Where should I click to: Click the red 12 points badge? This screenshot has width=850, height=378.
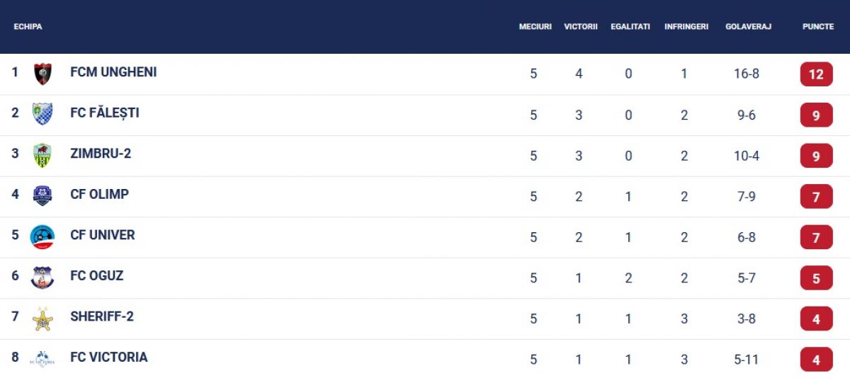(x=816, y=74)
